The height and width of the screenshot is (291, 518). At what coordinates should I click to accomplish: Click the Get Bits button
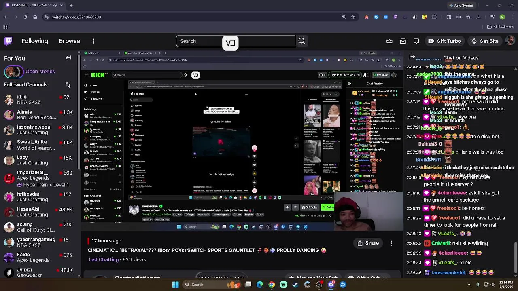485,41
